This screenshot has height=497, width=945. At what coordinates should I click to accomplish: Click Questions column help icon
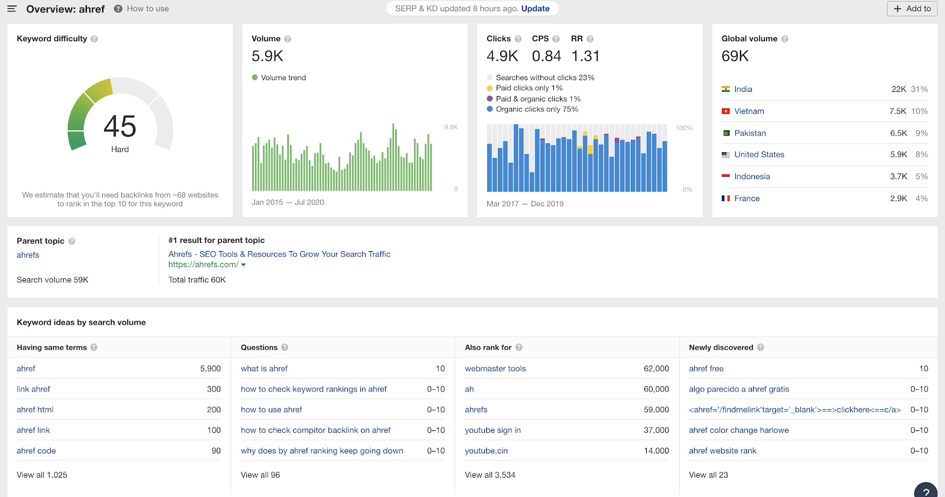[285, 347]
